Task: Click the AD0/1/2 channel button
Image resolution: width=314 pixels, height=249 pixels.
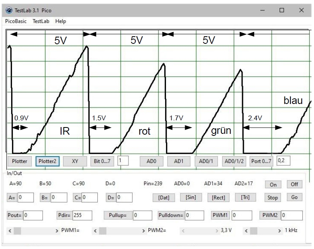Action: (234, 161)
